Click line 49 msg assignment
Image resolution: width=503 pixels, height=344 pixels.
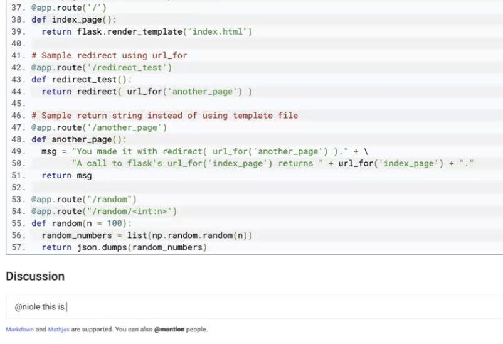tap(204, 151)
